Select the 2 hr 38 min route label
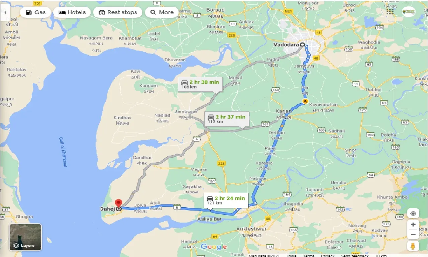428x257 pixels. pyautogui.click(x=200, y=84)
